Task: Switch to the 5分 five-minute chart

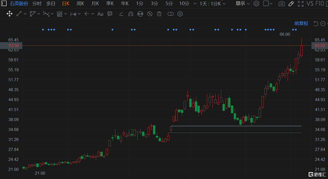Action: point(169,4)
